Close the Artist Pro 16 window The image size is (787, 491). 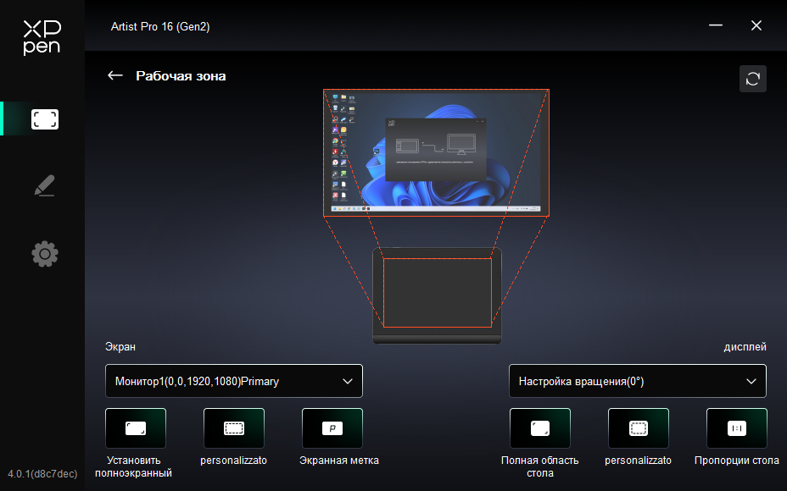756,25
